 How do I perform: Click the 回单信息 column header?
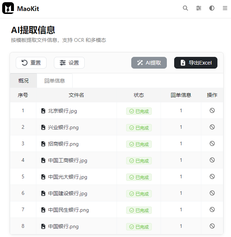point(181,95)
